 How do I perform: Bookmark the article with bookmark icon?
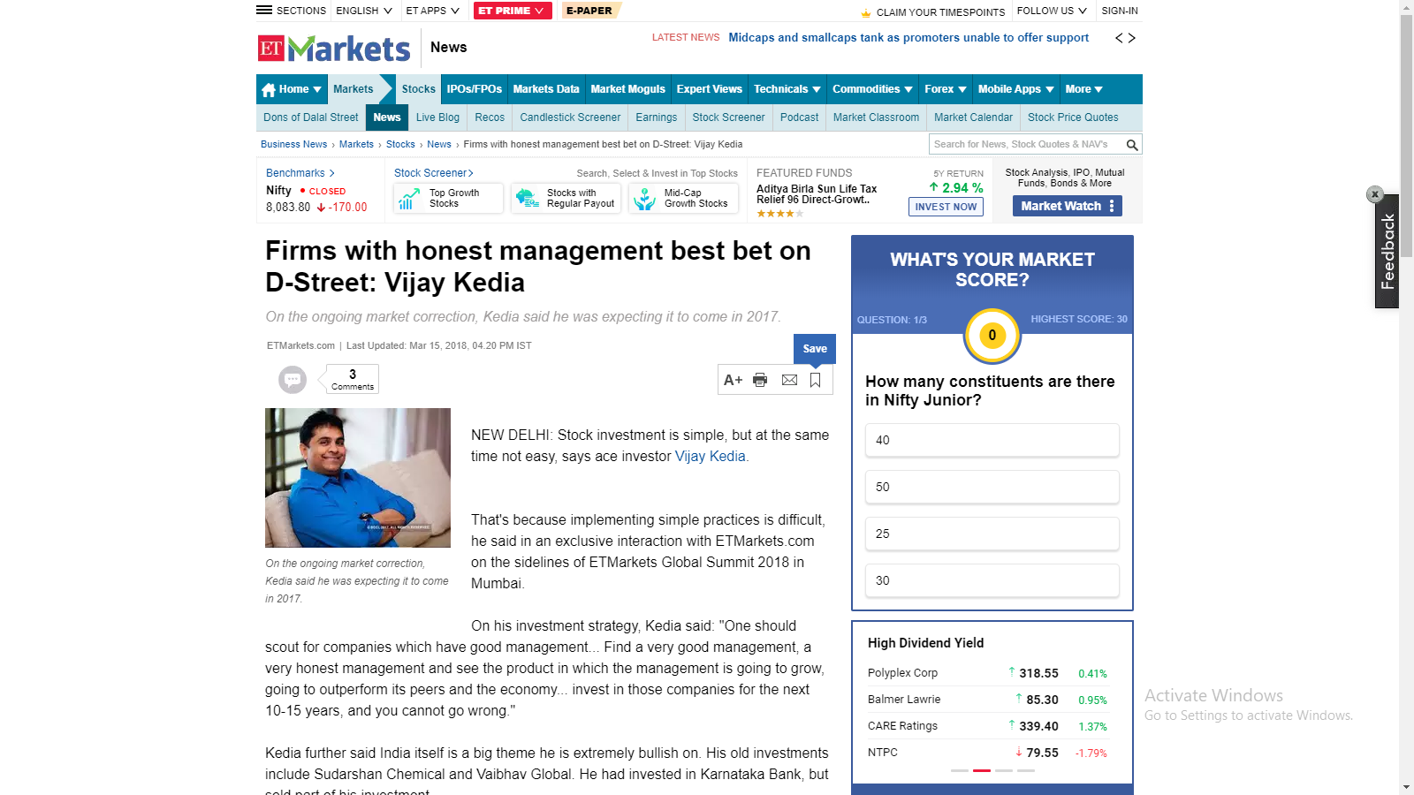coord(815,380)
